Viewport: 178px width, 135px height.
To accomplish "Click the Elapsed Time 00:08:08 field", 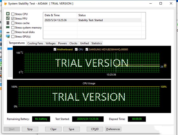I will click(137, 119).
